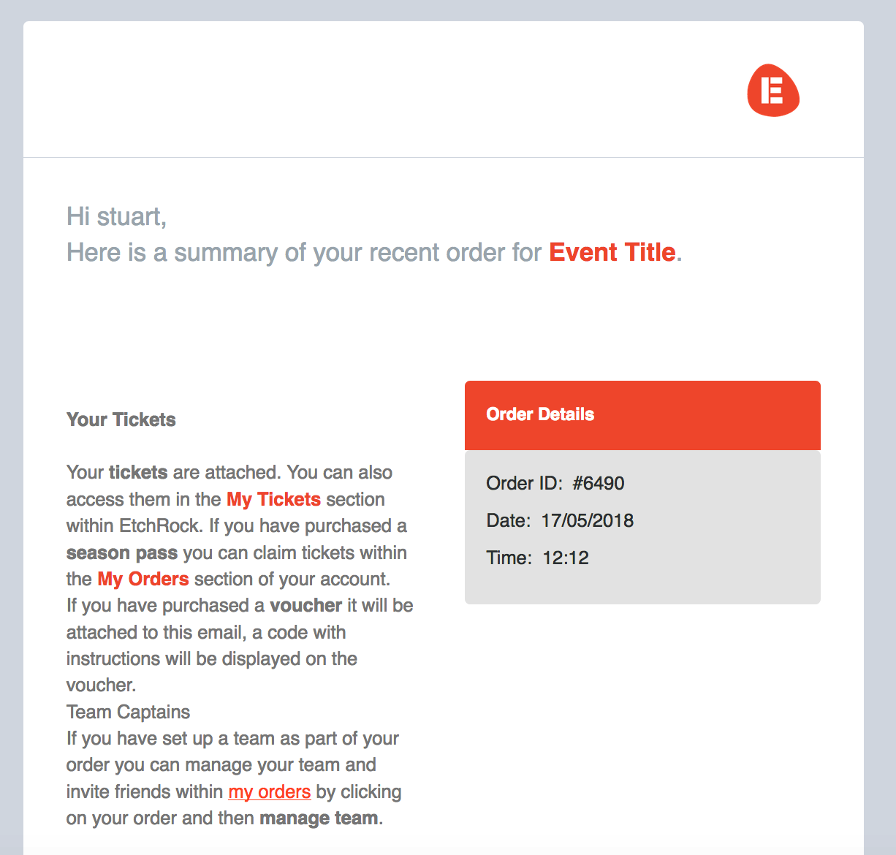Click the Team Captains line

128,712
